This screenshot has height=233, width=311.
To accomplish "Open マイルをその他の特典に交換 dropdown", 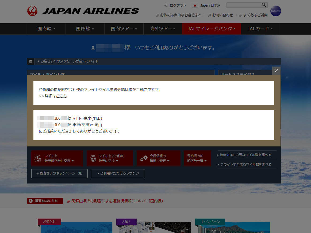I will pos(110,158).
